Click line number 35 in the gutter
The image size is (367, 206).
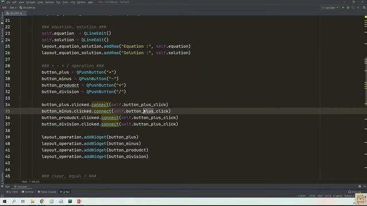click(7, 111)
